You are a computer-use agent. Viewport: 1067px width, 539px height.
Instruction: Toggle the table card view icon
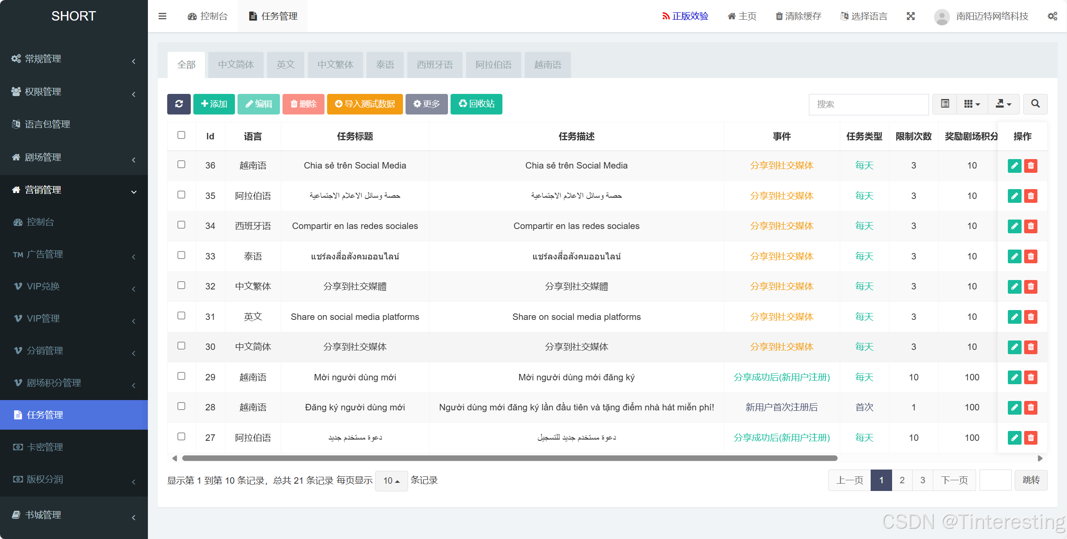coord(945,104)
